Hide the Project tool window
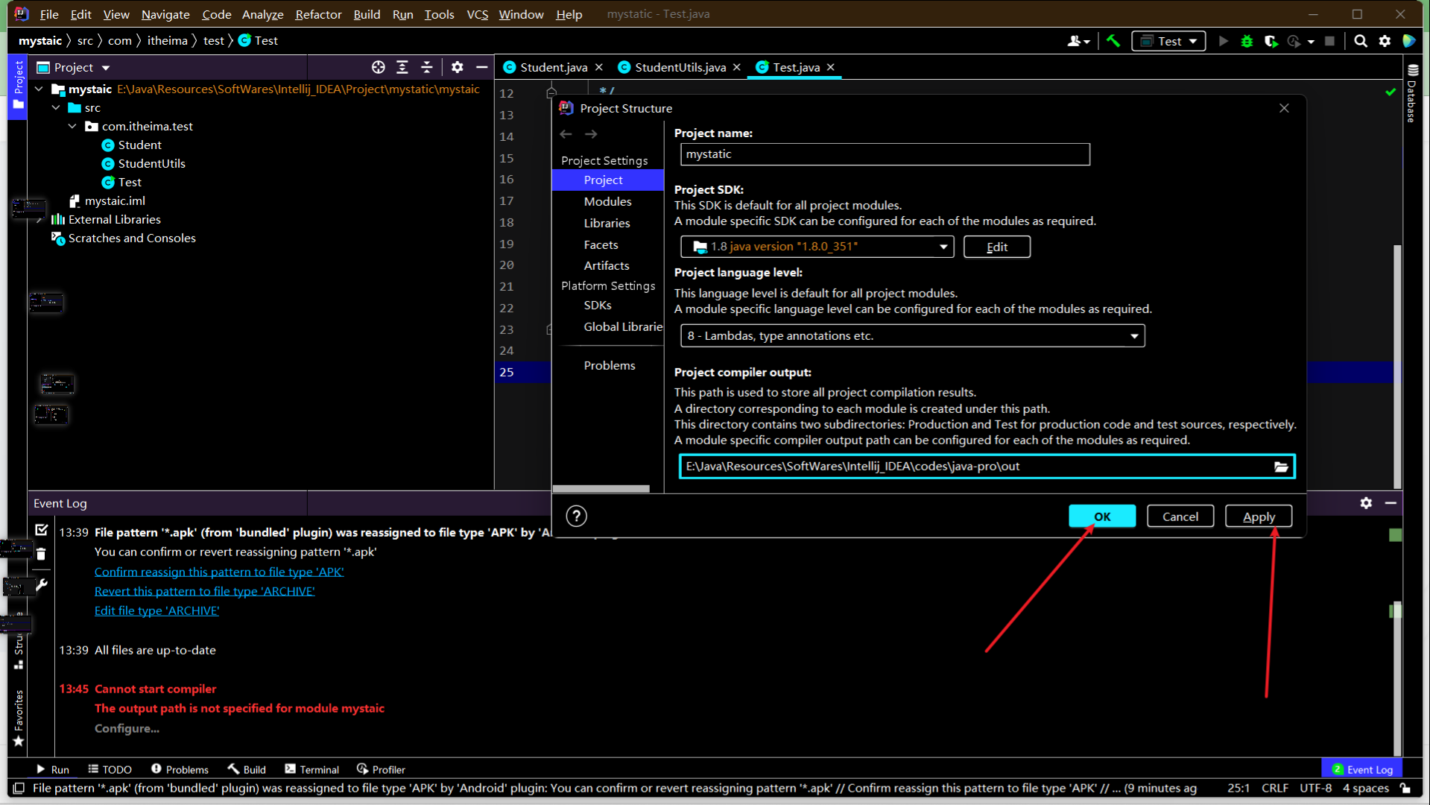 tap(482, 67)
